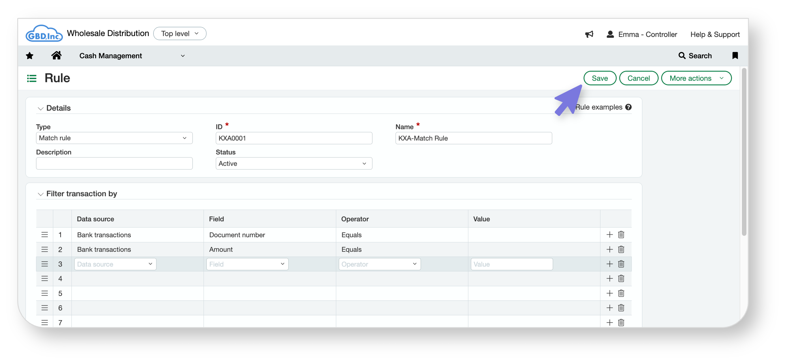Grab the row 3 drag handle
The width and height of the screenshot is (785, 364).
44,264
